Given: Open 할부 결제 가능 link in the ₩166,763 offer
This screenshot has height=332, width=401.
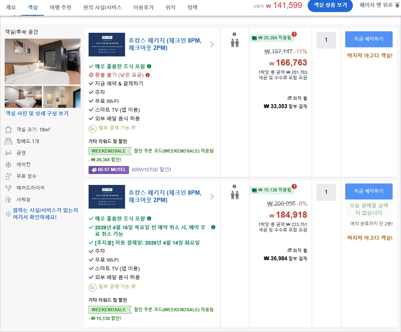Looking at the screenshot, I should pyautogui.click(x=117, y=128).
